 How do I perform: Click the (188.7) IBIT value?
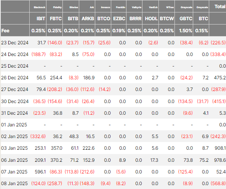(39, 54)
